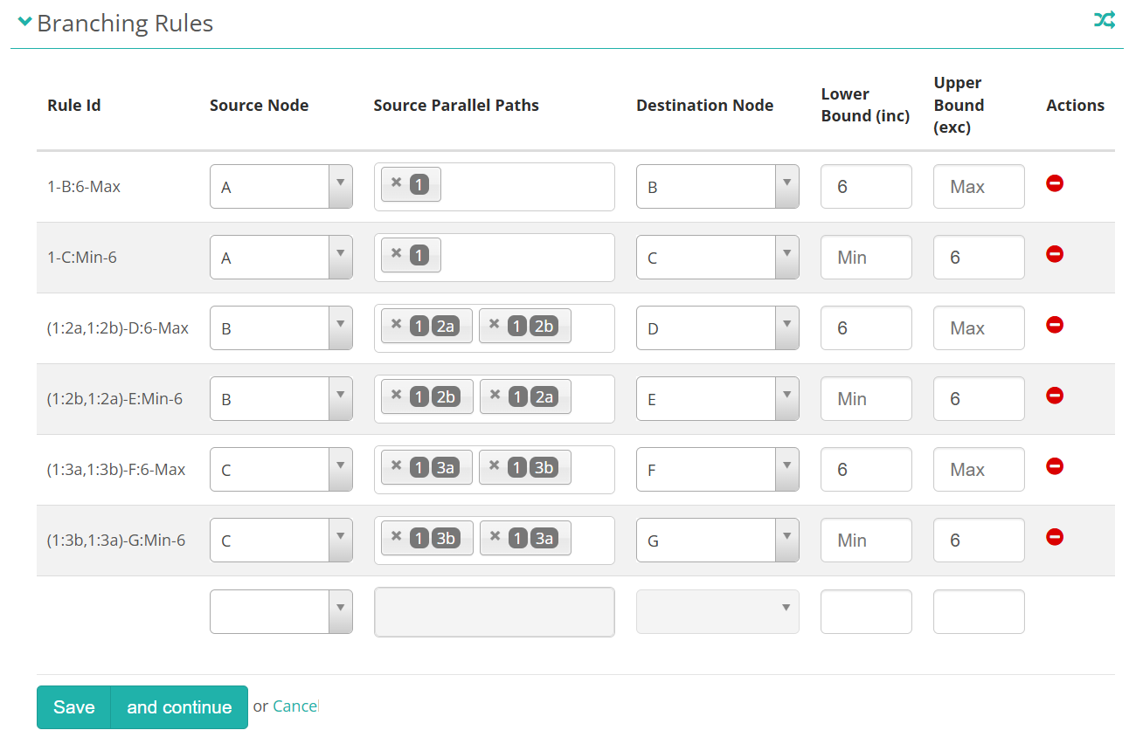Click the 'Destination Node' column header
Image resolution: width=1136 pixels, height=744 pixels.
(x=704, y=106)
